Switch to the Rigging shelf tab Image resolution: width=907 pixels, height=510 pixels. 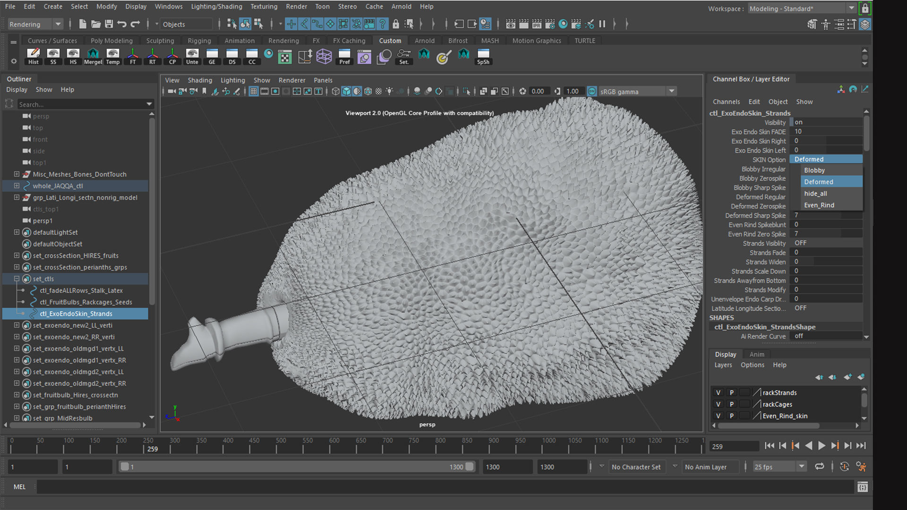(x=199, y=41)
